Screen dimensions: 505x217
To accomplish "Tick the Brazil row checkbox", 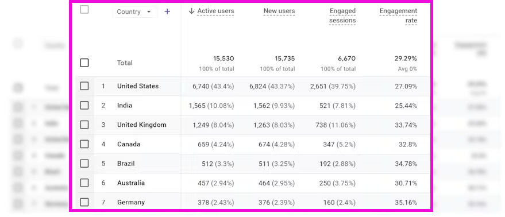I will (84, 164).
